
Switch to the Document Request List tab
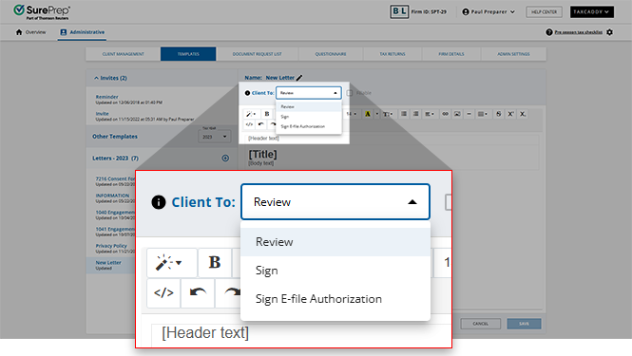click(x=258, y=54)
